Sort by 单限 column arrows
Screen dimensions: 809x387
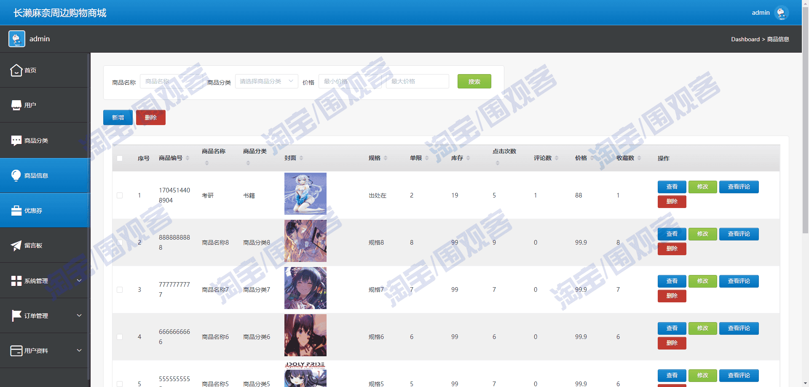point(427,158)
